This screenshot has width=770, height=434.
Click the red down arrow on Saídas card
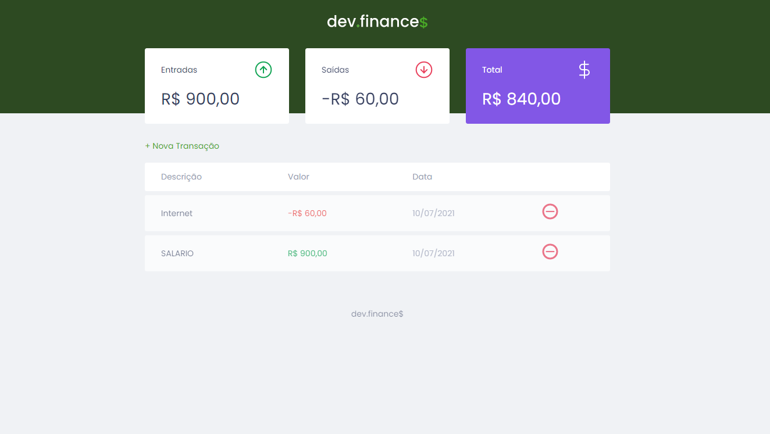(x=423, y=70)
